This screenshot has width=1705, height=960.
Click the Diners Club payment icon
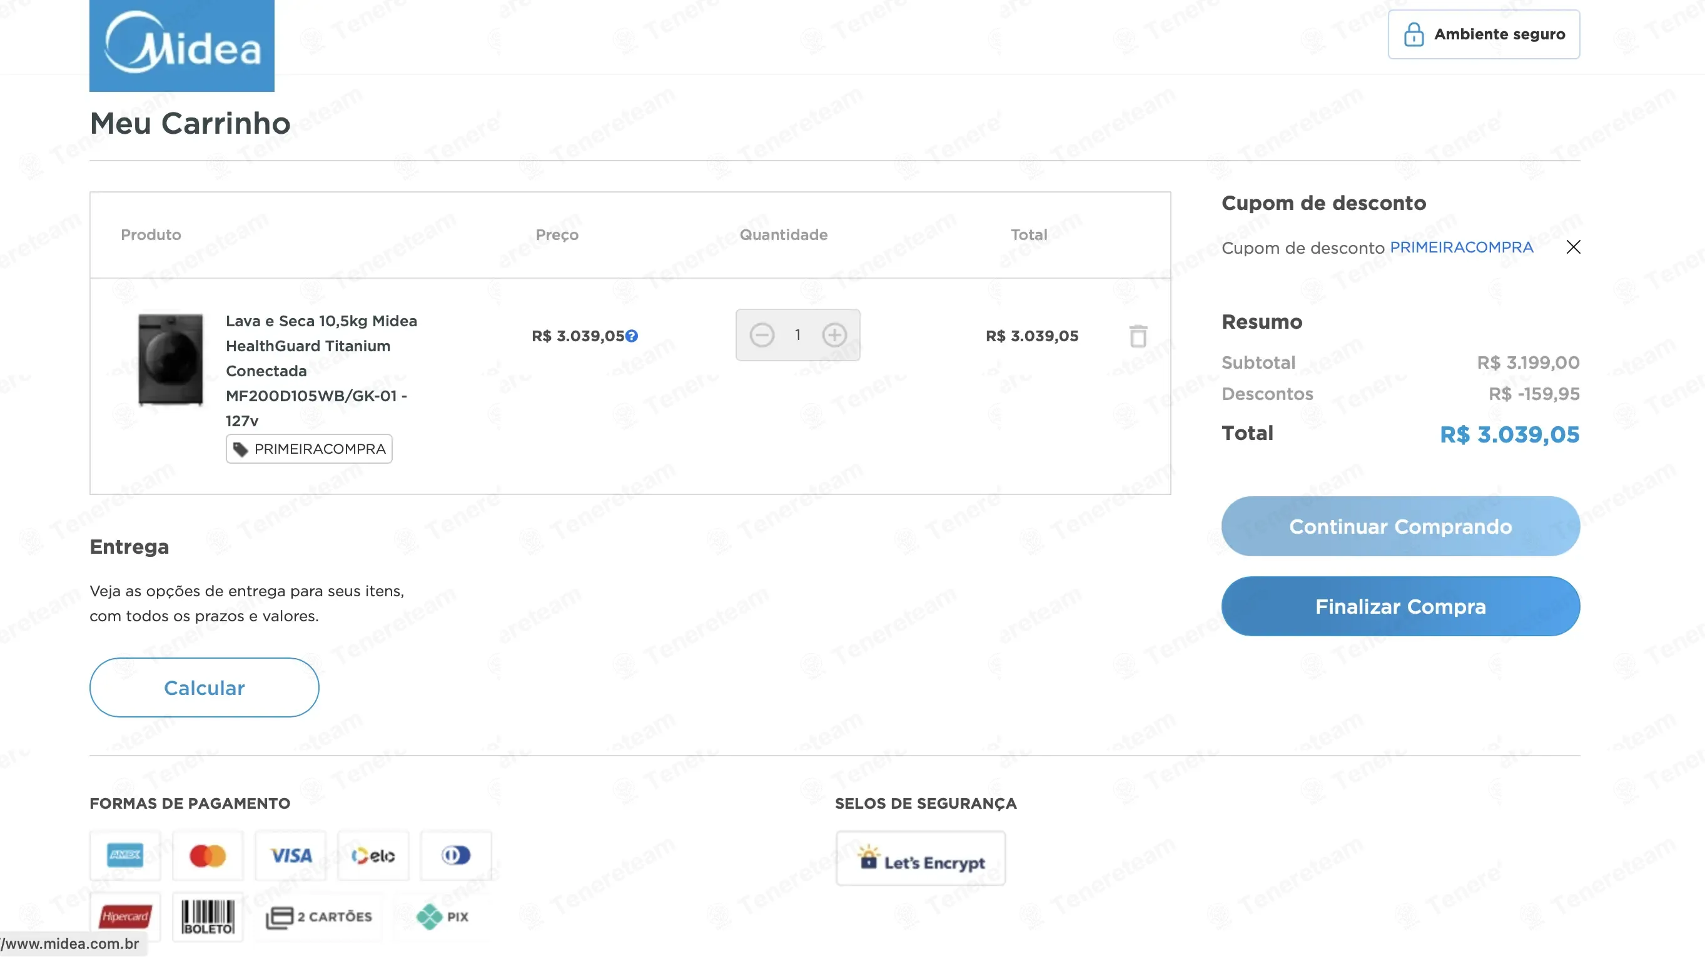pyautogui.click(x=456, y=856)
